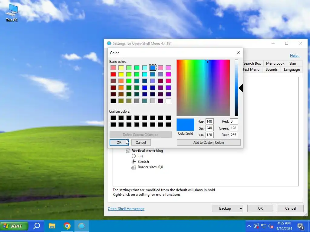Select the Vertical stretching setting row

coord(147,151)
